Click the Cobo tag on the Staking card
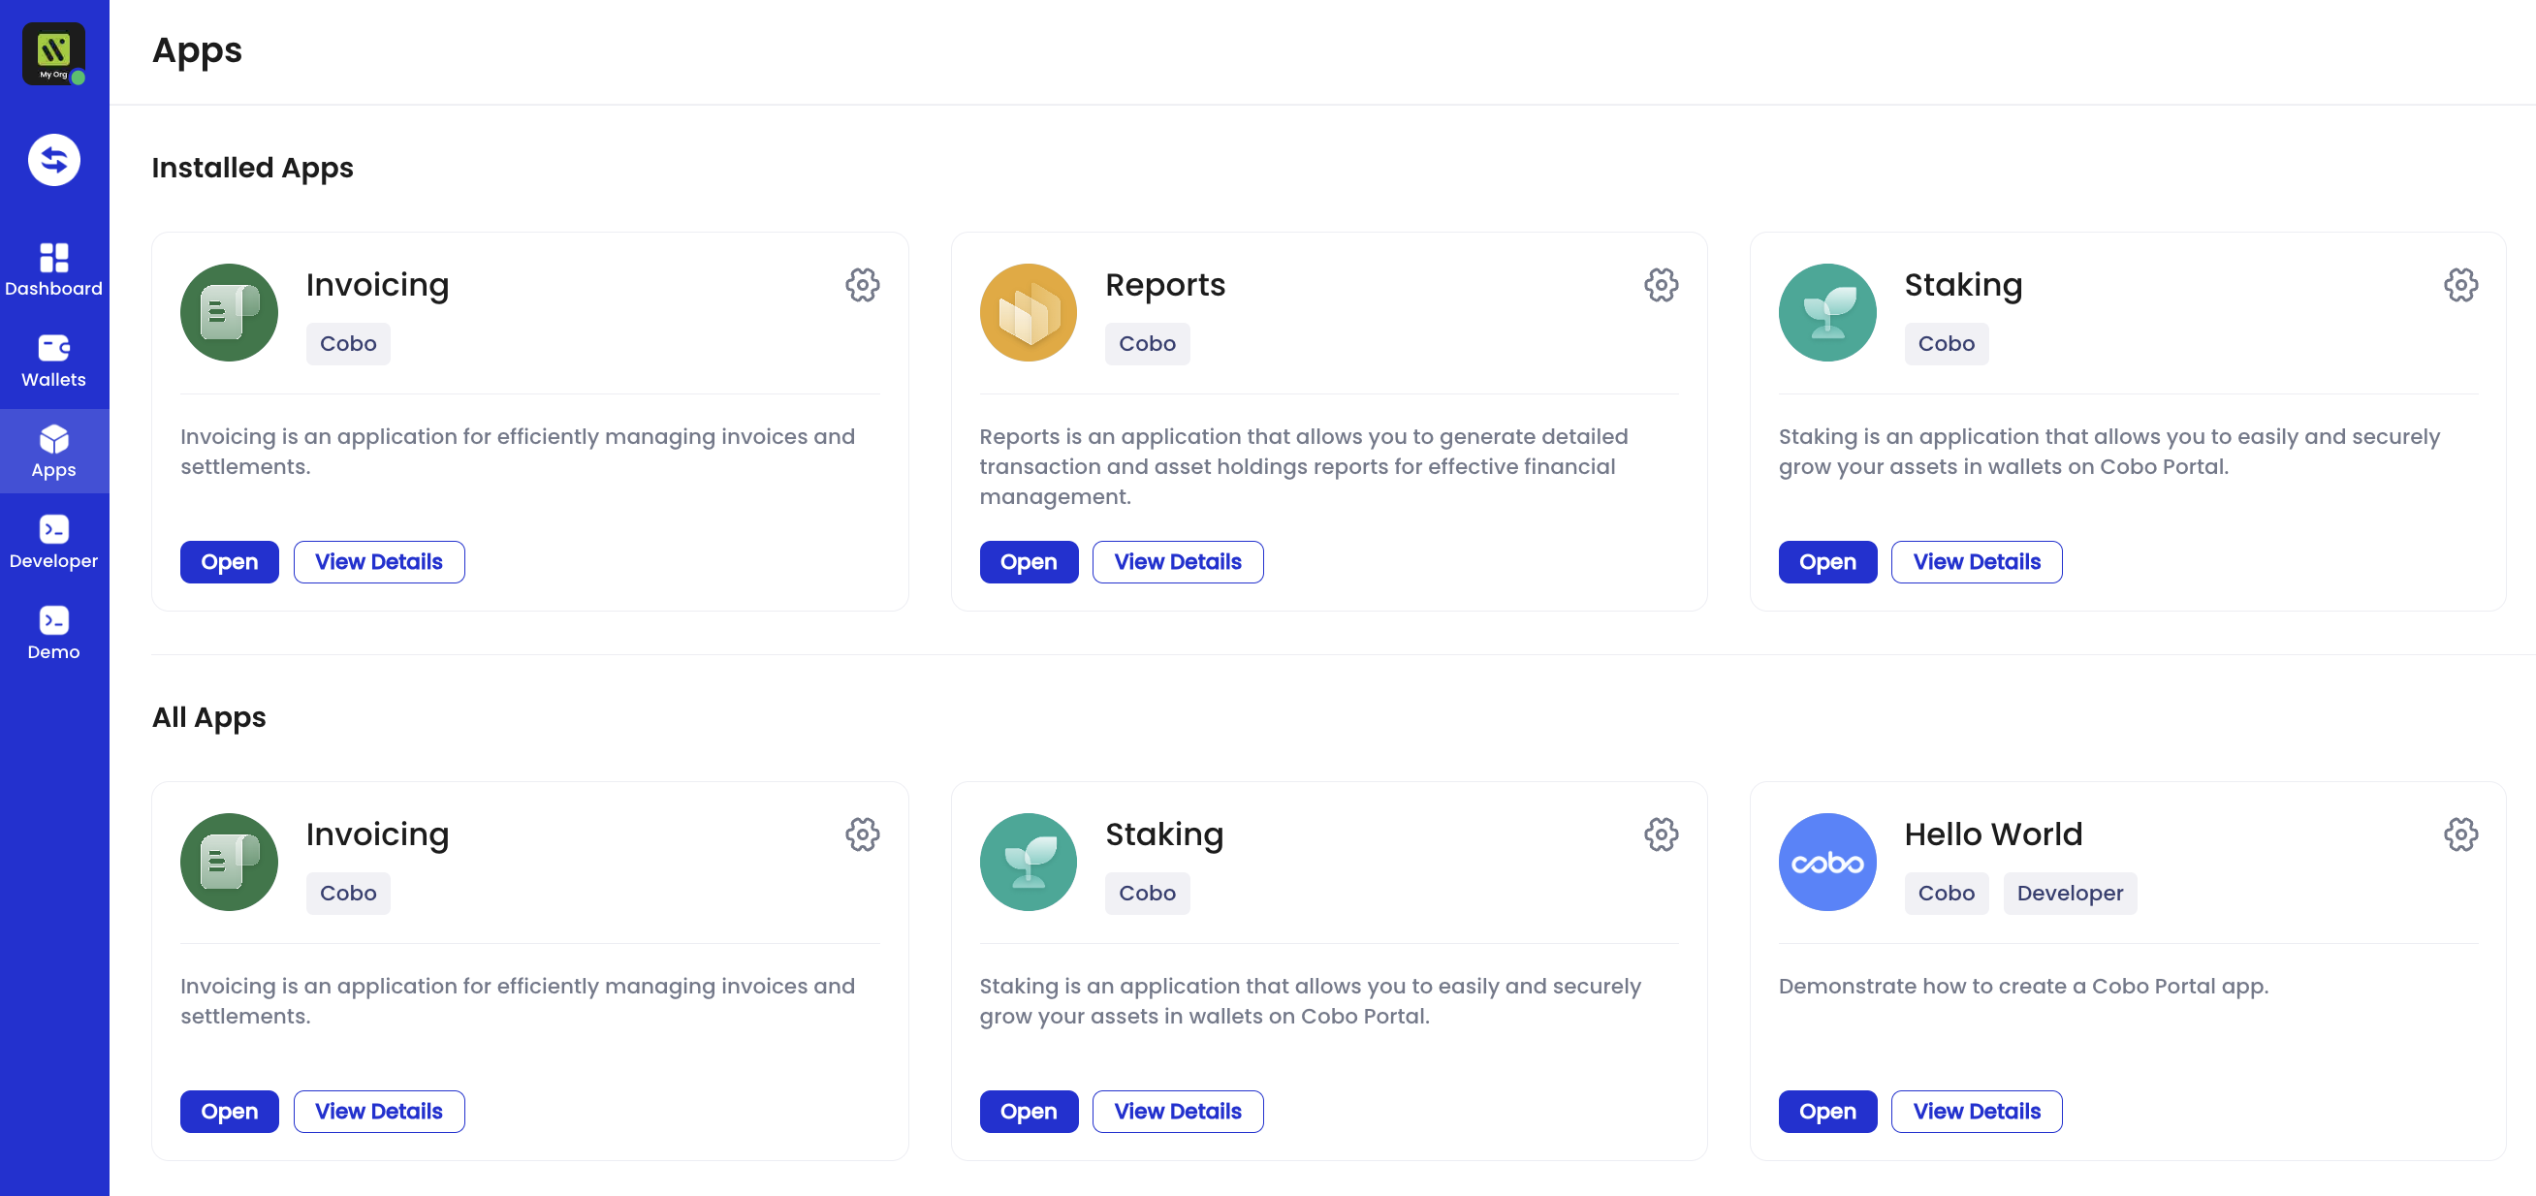This screenshot has height=1196, width=2536. click(x=1947, y=342)
